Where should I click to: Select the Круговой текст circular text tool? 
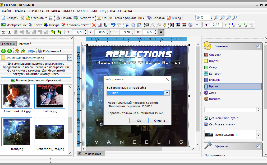[75, 25]
